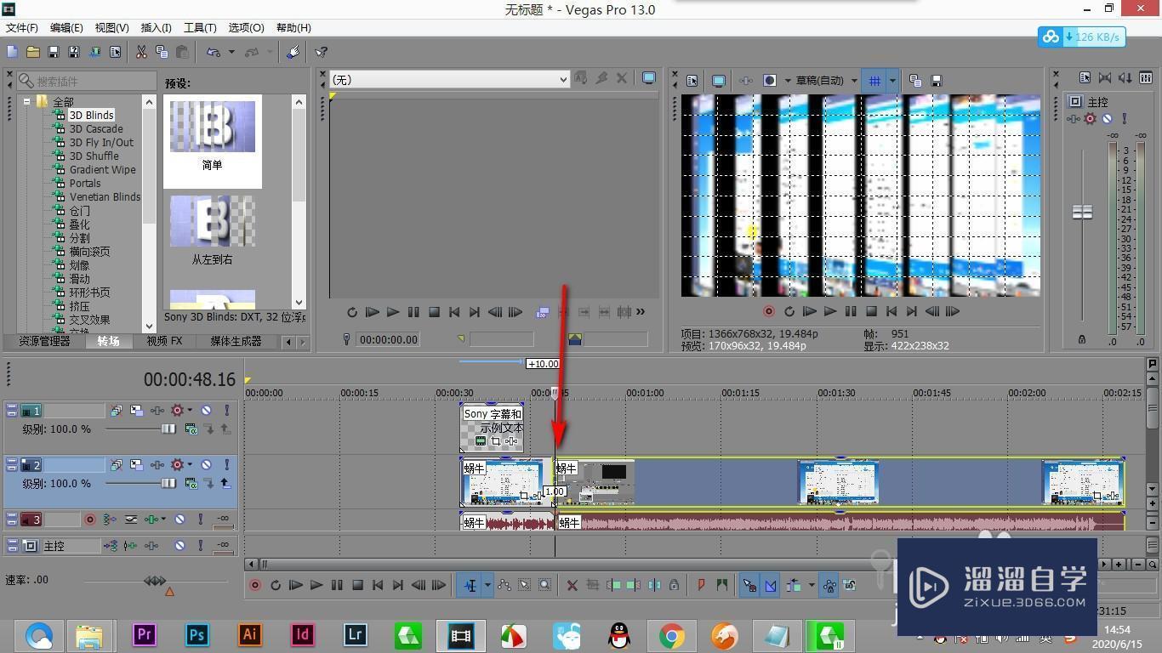Viewport: 1162px width, 653px height.
Task: Mute audio track 3
Action: coord(179,520)
